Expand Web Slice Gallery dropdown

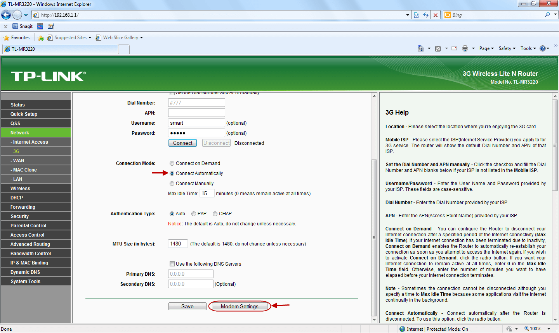pos(141,38)
